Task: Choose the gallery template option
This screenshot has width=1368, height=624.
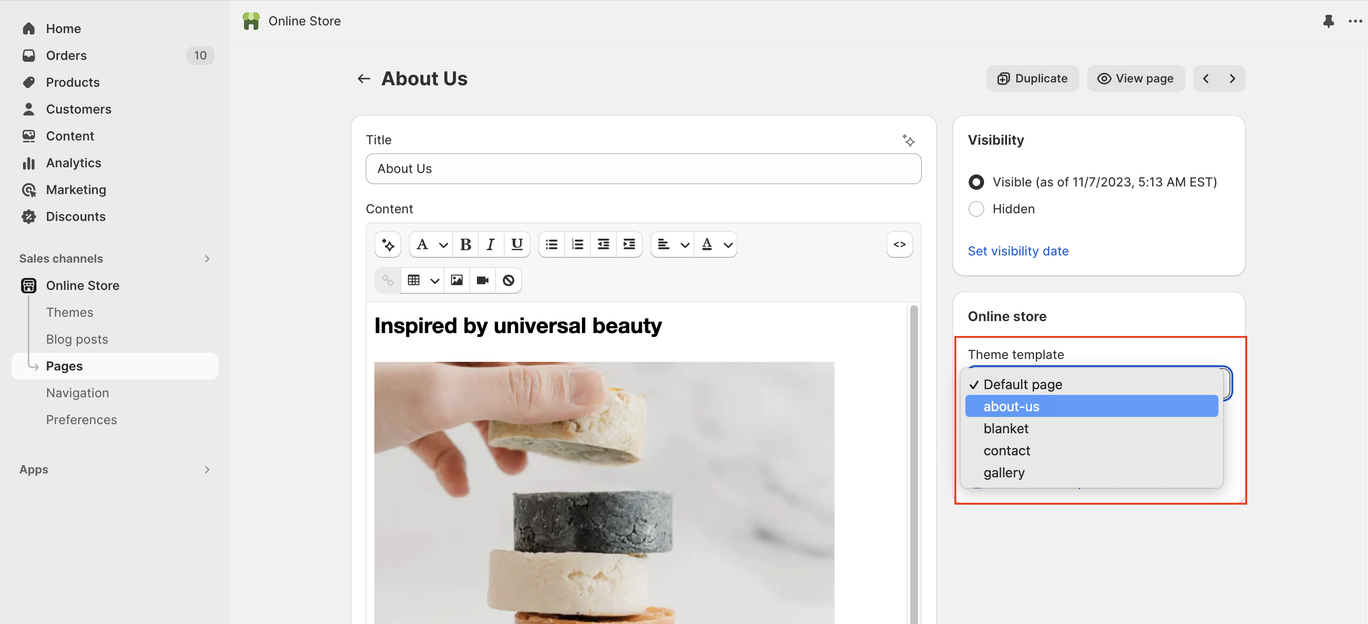Action: tap(1091, 472)
